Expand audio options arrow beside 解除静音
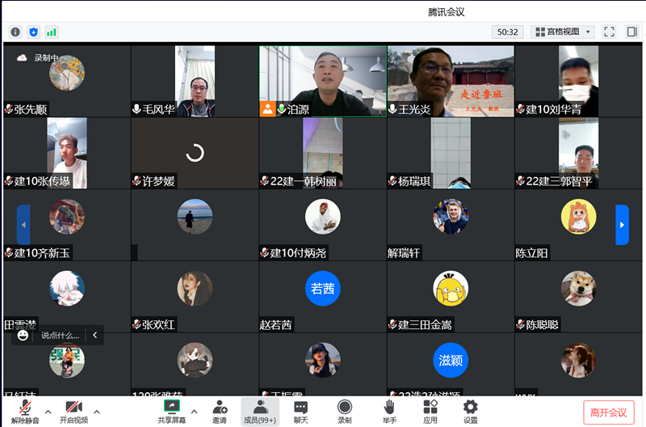This screenshot has width=646, height=427. coord(48,411)
